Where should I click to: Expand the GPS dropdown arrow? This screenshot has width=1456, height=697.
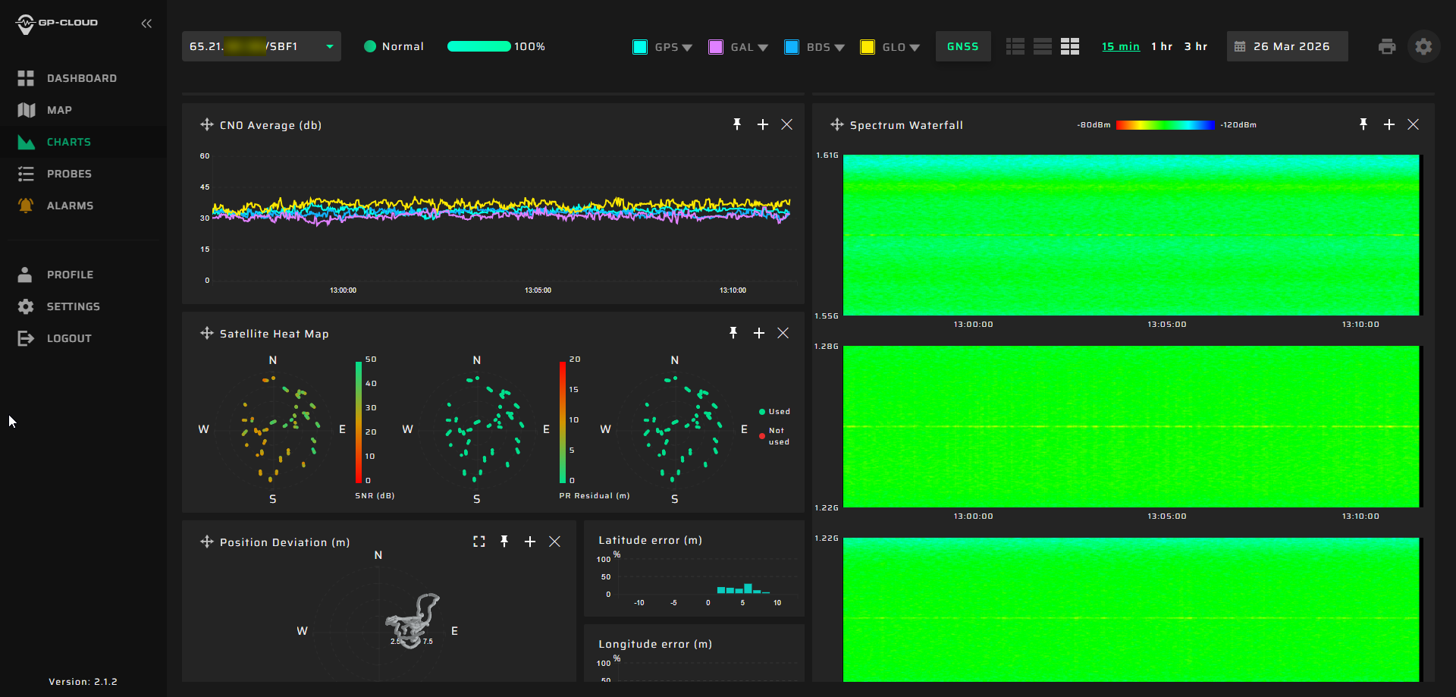[687, 48]
